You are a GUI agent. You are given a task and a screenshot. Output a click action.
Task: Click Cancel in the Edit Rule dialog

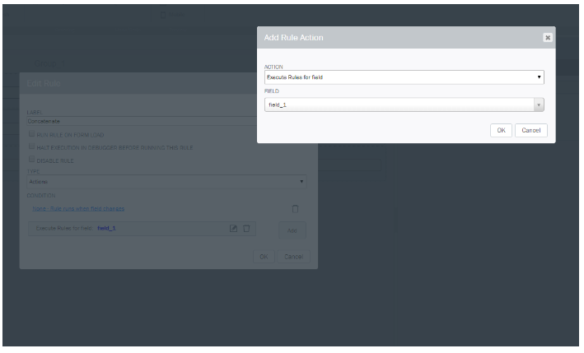pos(294,257)
